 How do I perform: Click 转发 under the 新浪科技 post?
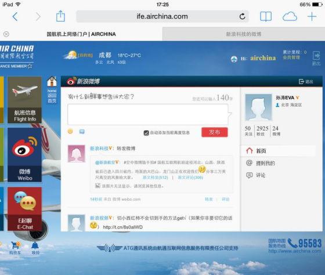tap(209, 200)
